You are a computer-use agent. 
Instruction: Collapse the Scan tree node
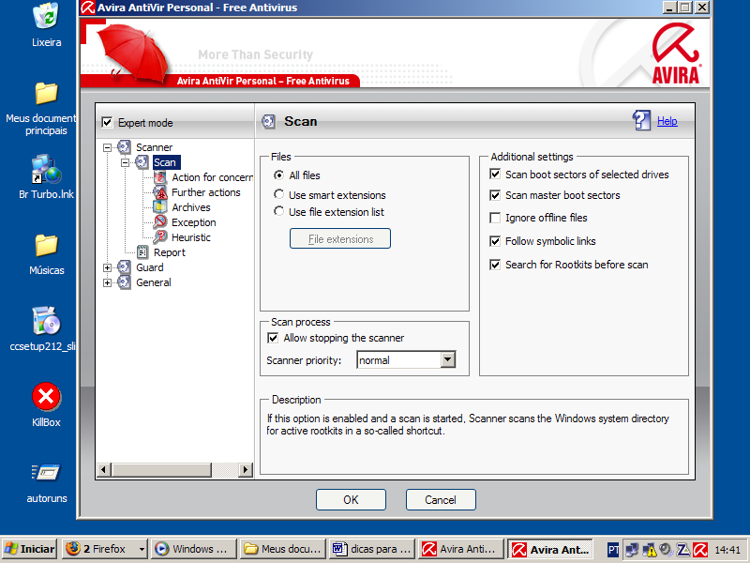point(125,162)
